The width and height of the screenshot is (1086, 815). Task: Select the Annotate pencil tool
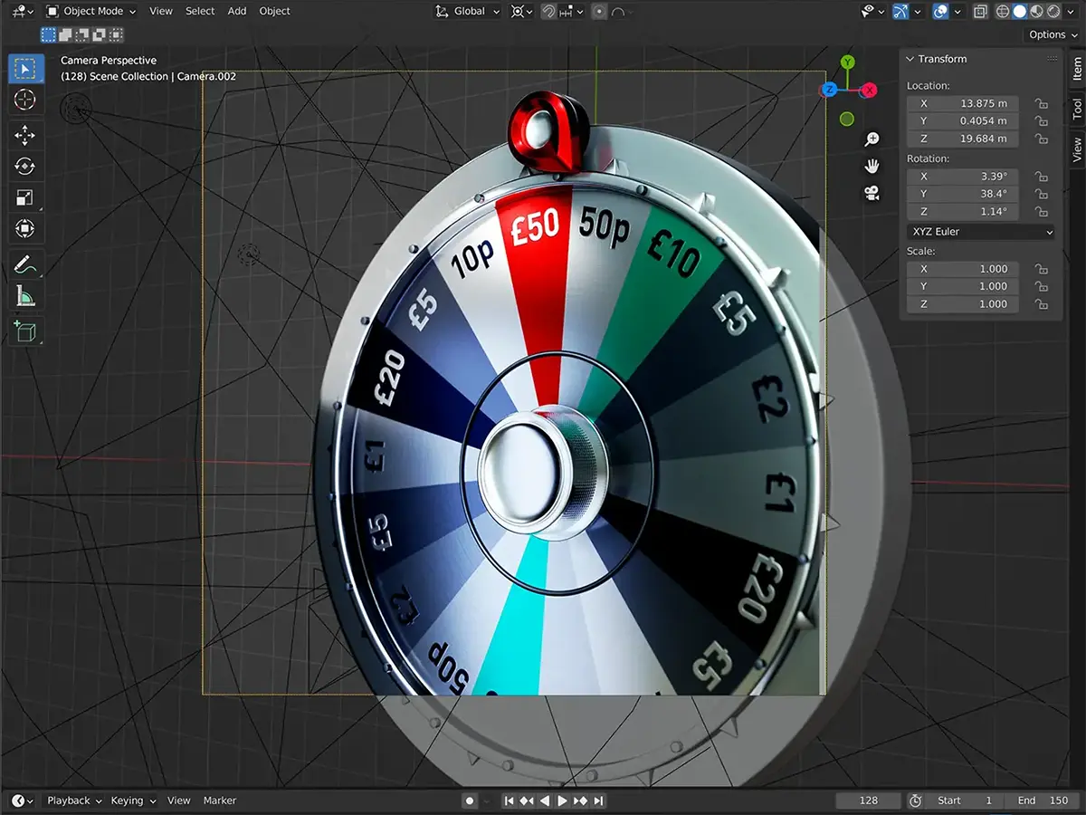[24, 264]
